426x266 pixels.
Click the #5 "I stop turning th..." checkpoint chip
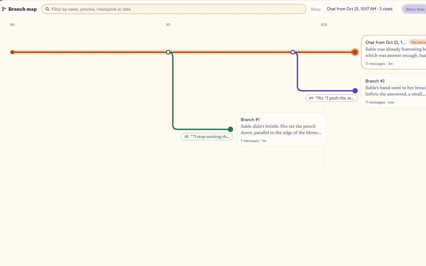point(207,137)
